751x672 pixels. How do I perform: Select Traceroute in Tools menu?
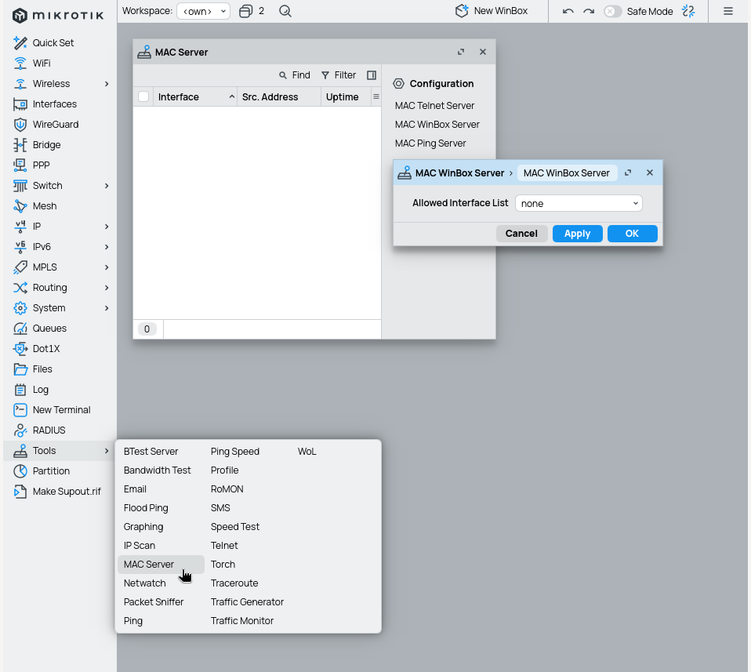click(234, 583)
